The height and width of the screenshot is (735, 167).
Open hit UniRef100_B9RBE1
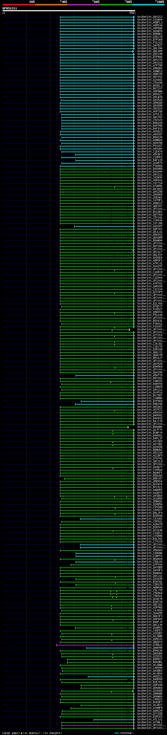point(150,34)
